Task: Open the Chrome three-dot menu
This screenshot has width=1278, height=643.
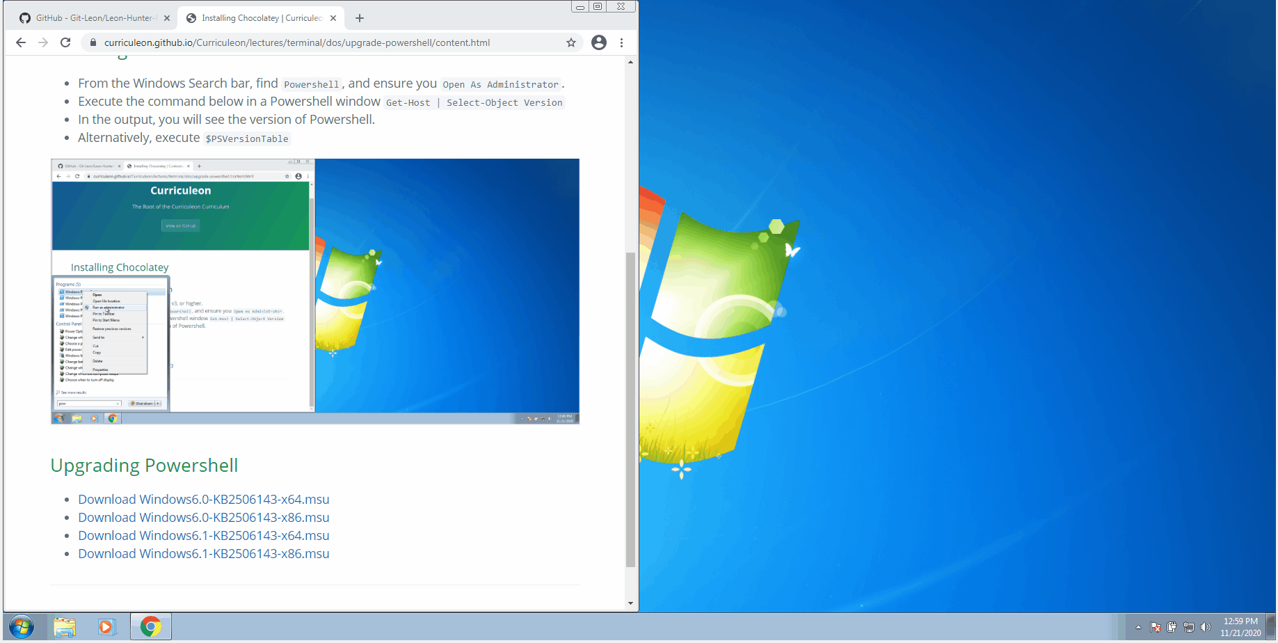Action: [621, 42]
